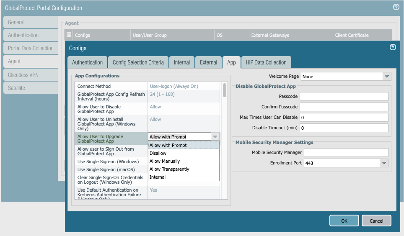Switch to the Internal tab
This screenshot has height=236, width=404.
tap(181, 62)
